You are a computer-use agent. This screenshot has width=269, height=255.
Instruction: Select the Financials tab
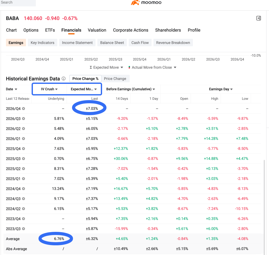click(71, 30)
